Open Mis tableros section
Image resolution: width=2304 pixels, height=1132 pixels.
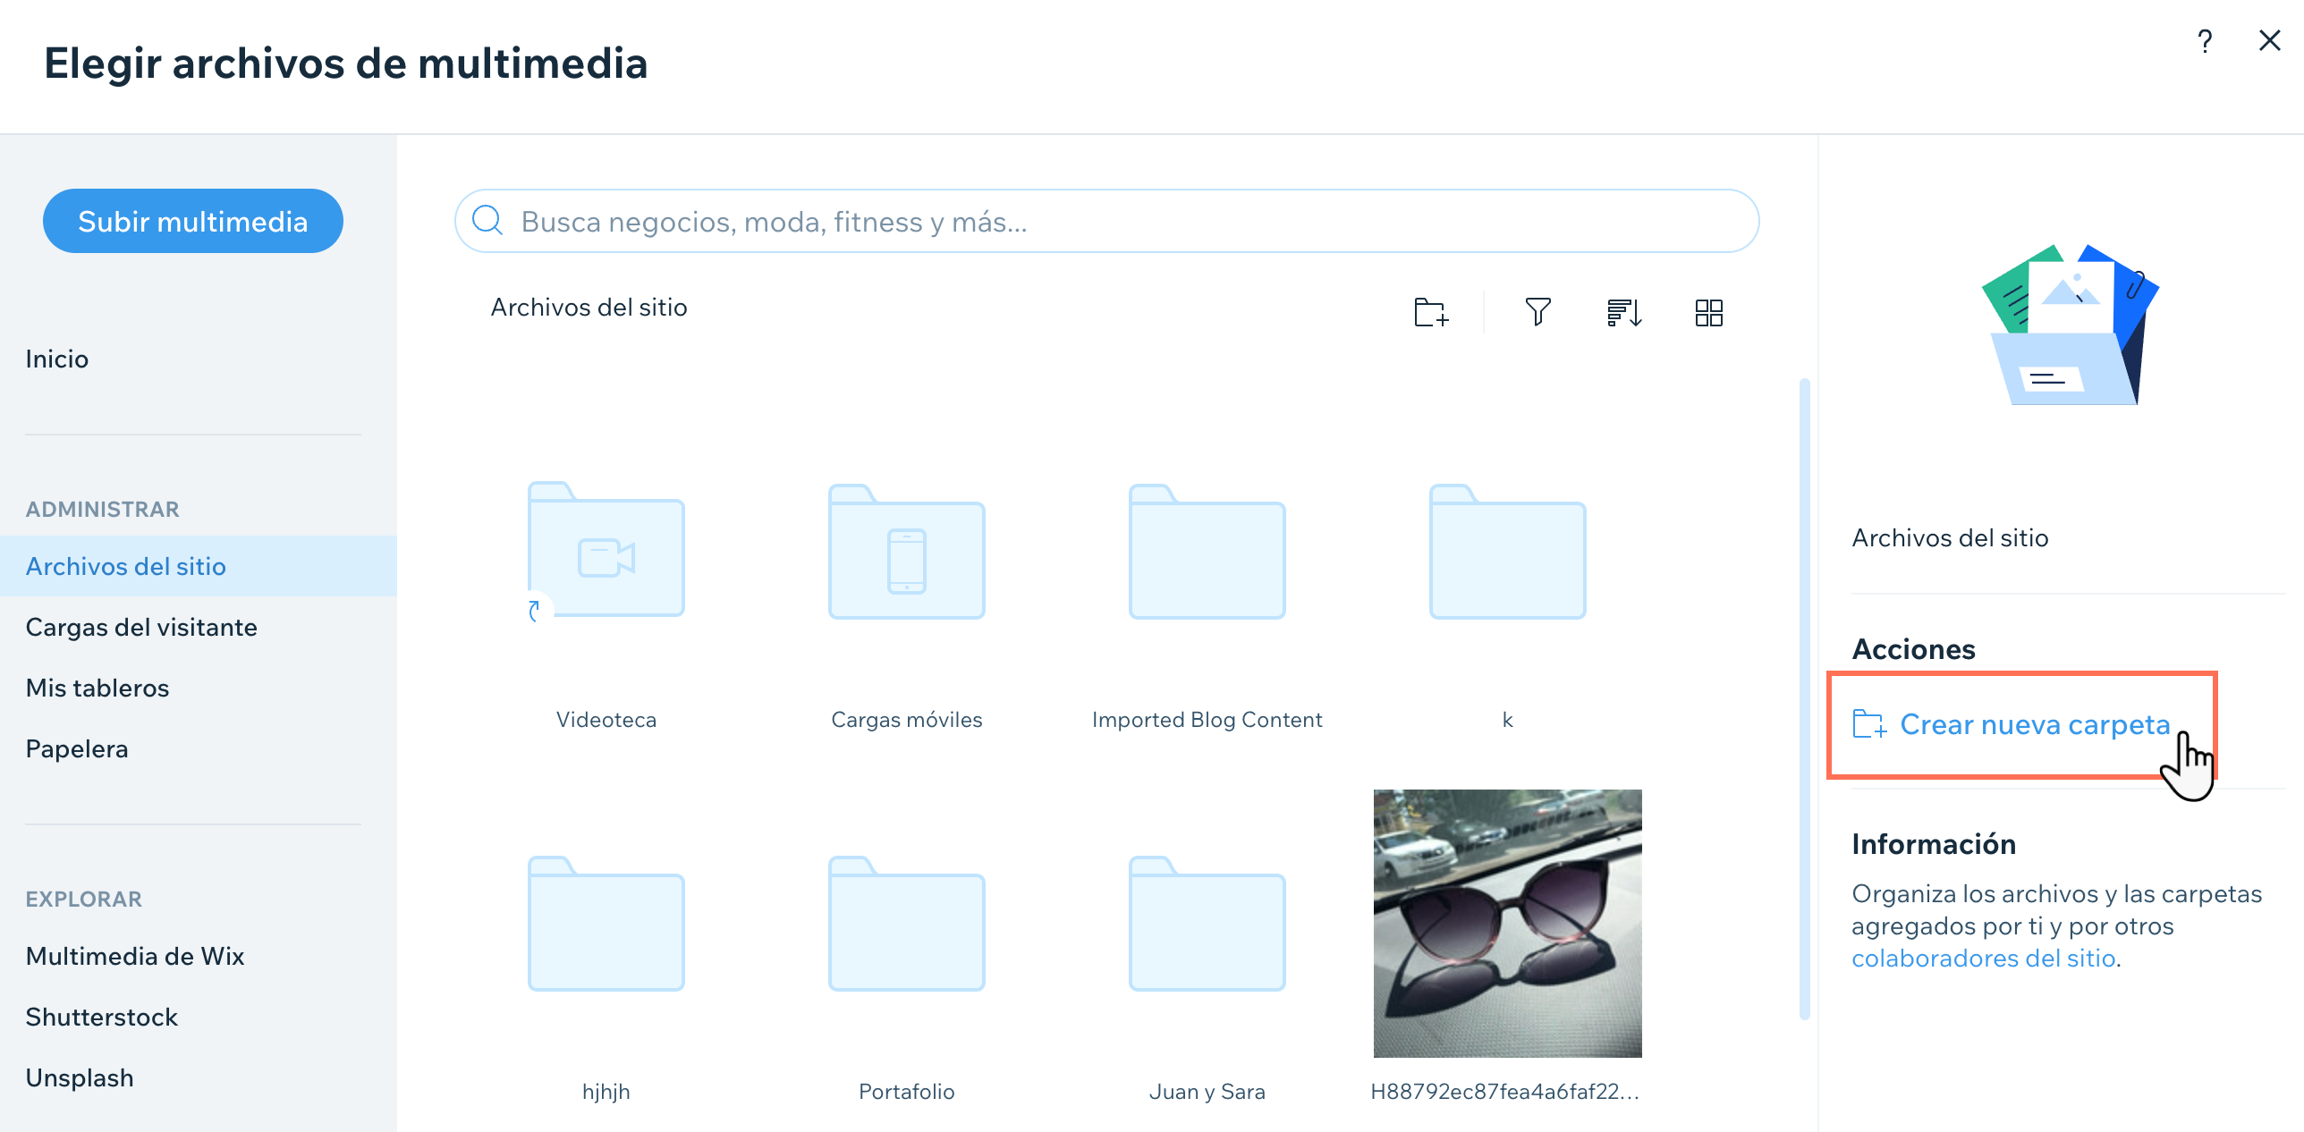point(97,688)
